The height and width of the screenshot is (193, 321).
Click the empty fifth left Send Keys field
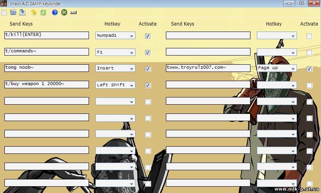[x=46, y=101]
